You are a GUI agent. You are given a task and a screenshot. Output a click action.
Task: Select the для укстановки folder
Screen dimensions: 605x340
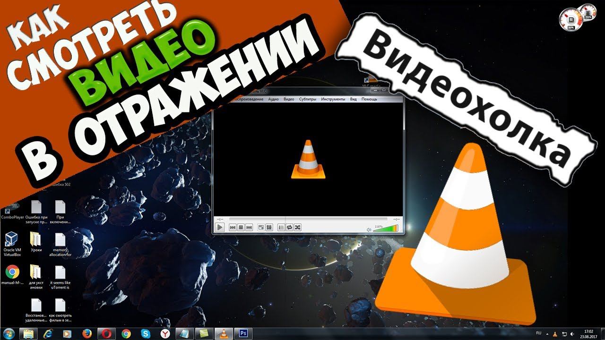coord(36,277)
